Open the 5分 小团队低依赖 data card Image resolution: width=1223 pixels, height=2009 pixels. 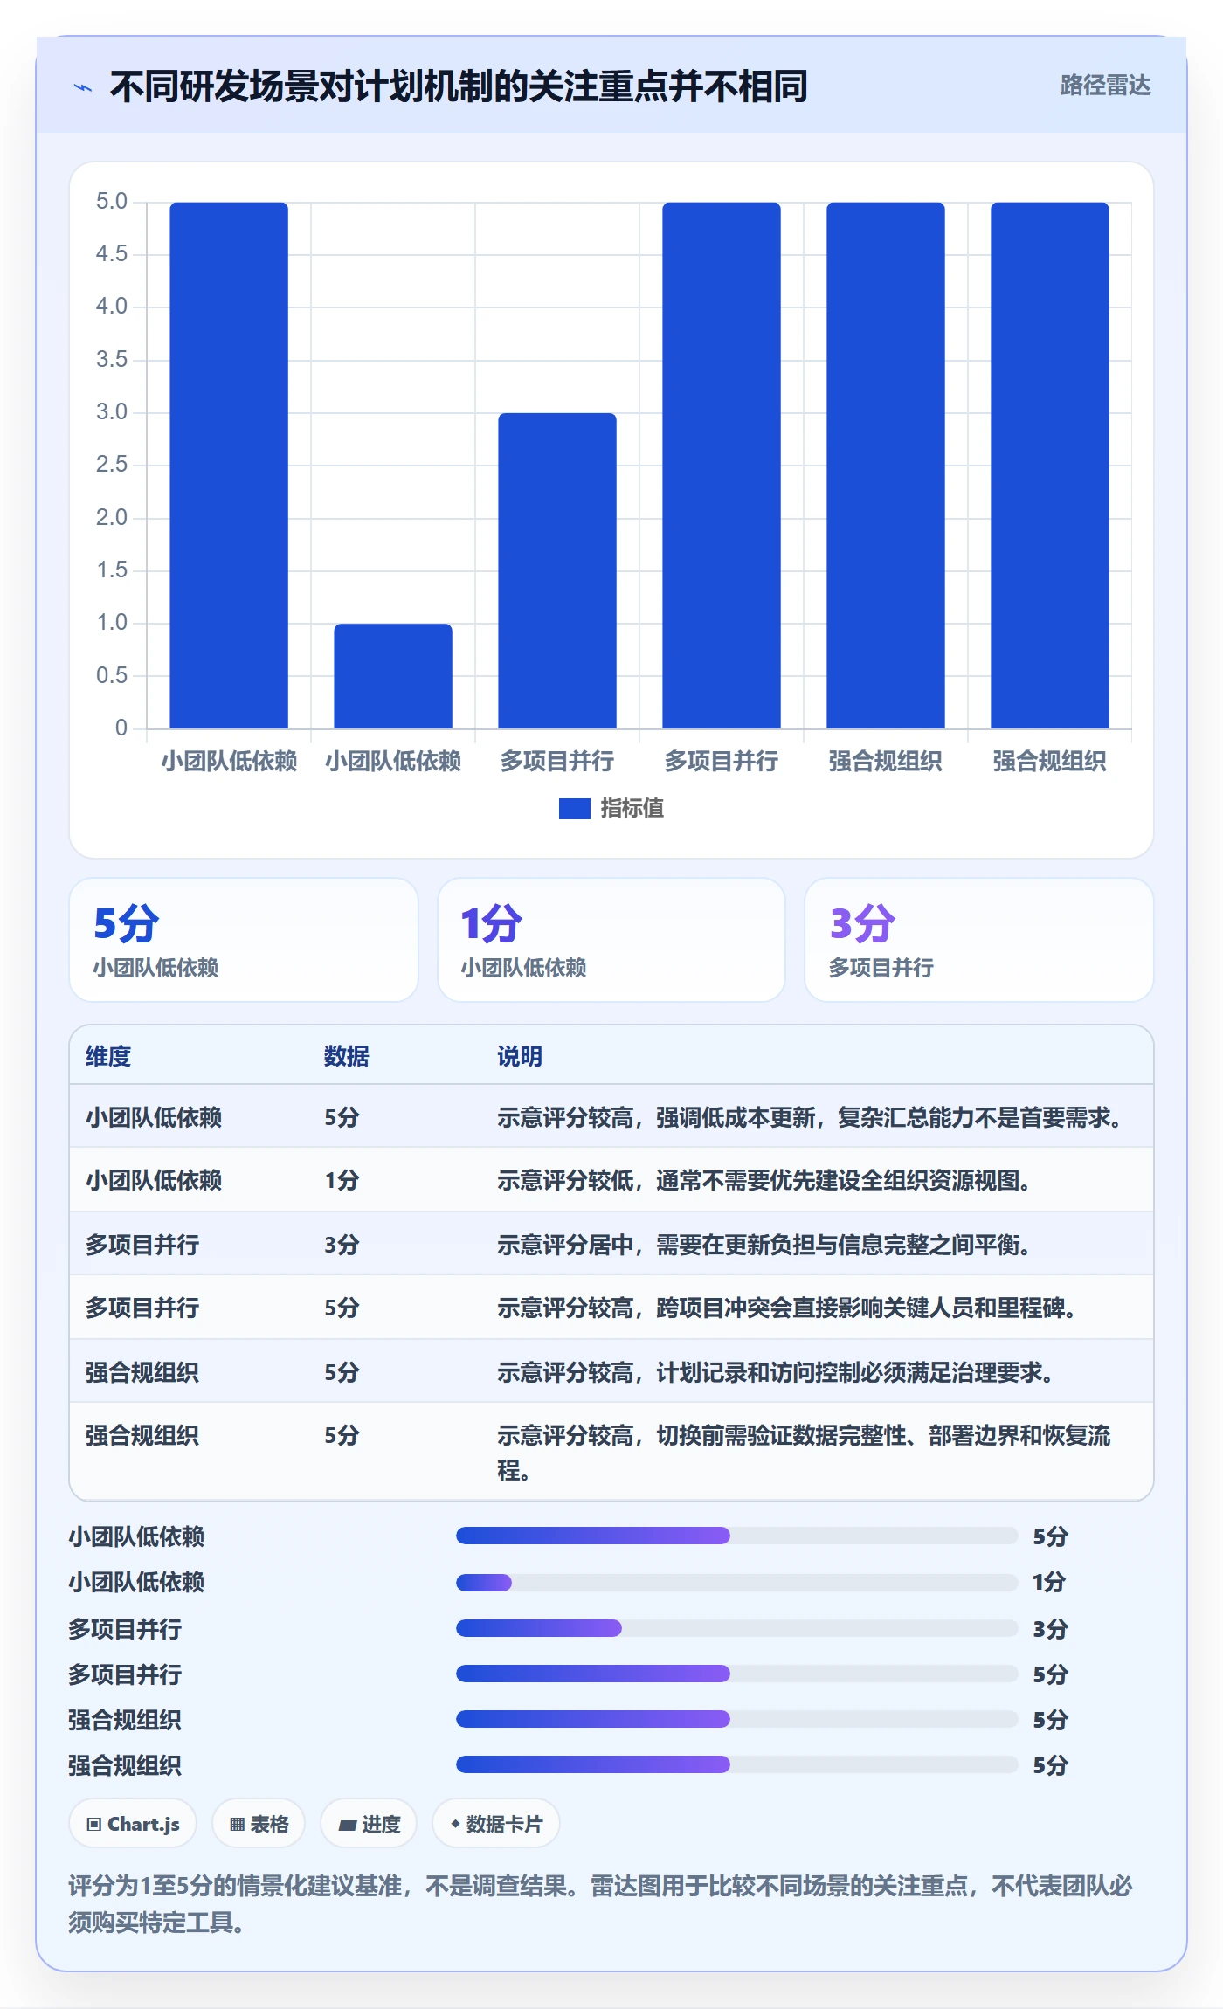pyautogui.click(x=244, y=940)
